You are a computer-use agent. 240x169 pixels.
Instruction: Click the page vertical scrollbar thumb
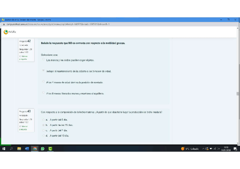pos(237,93)
